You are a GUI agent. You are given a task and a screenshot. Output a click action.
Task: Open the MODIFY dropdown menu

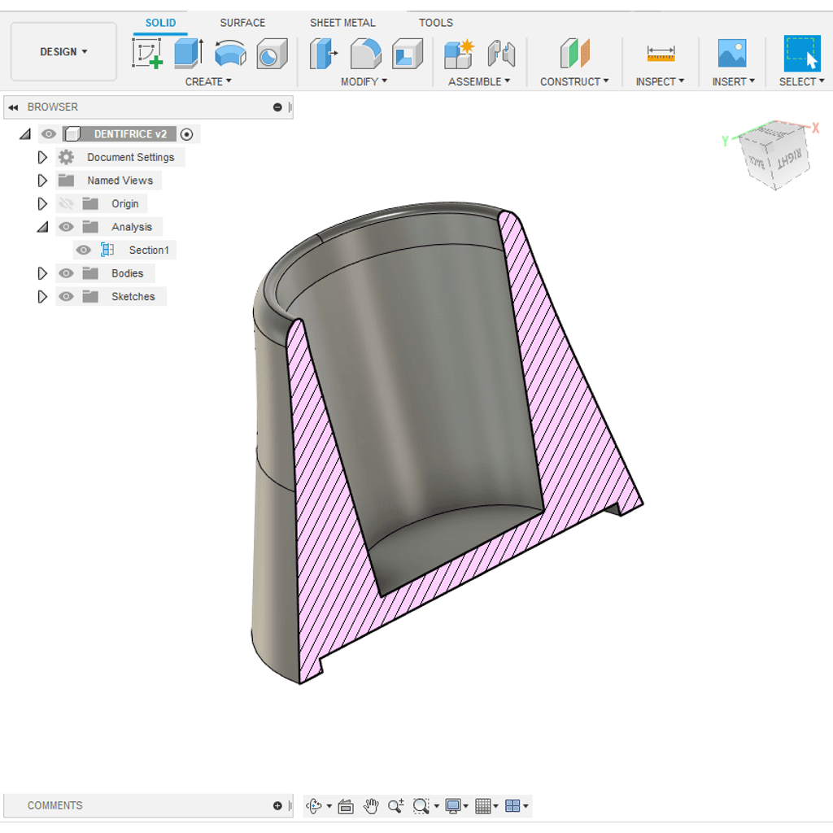point(364,81)
